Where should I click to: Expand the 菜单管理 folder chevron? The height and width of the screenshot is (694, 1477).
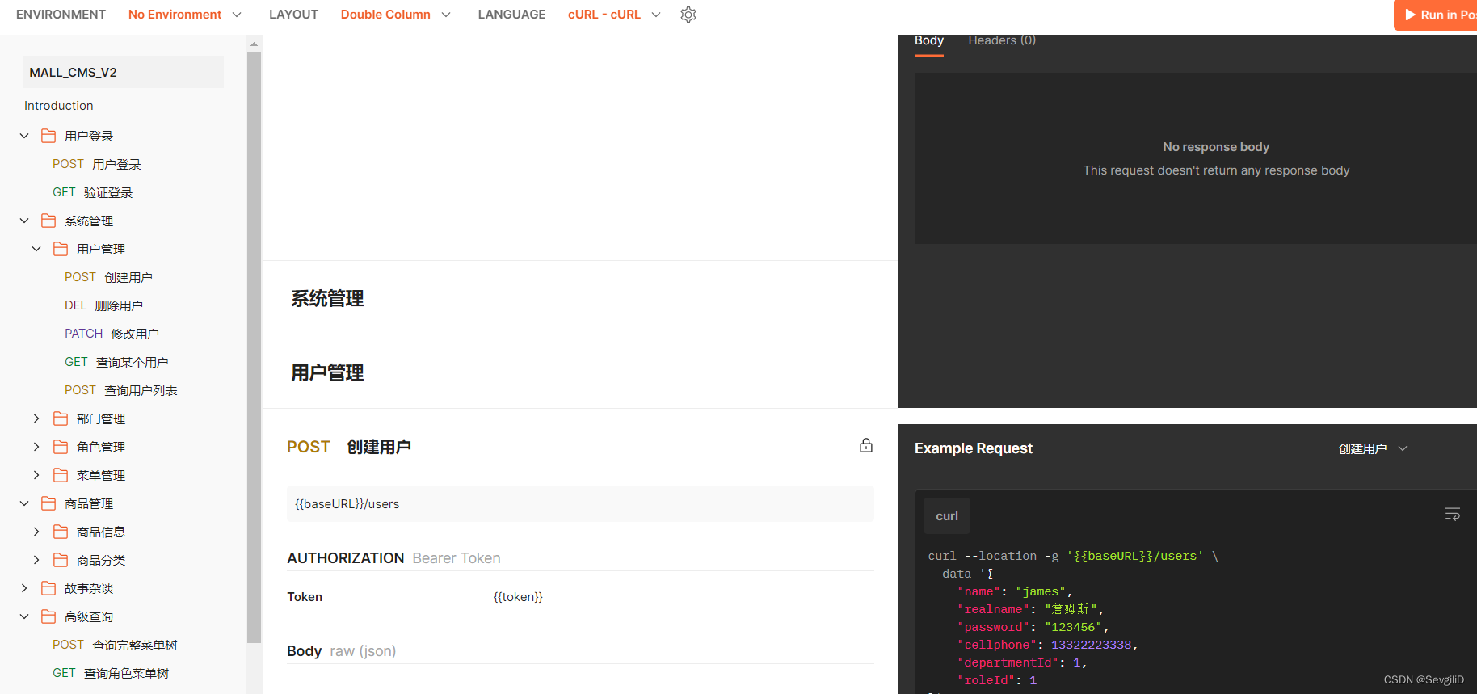[36, 475]
